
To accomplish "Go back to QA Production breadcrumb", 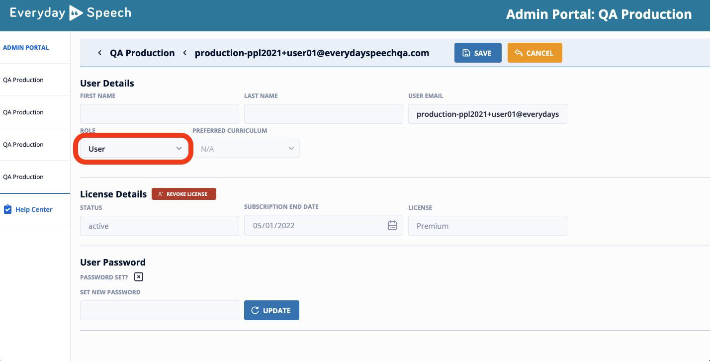I will (x=142, y=53).
